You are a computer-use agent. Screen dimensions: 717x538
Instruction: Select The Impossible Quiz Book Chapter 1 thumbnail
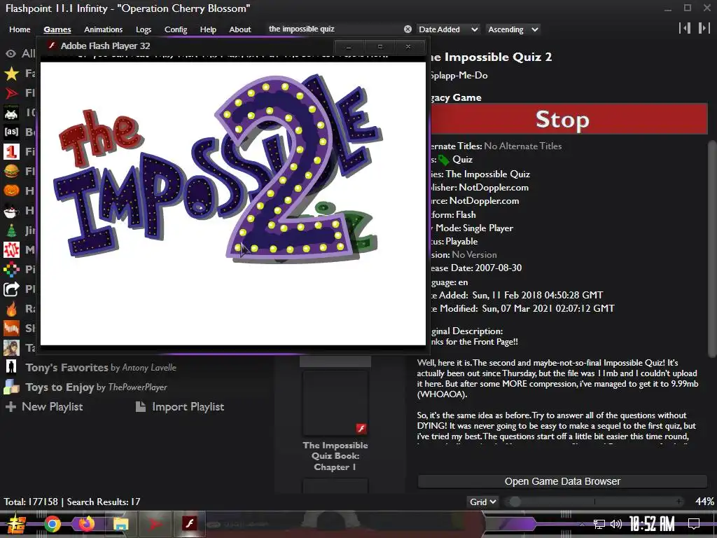tap(335, 403)
